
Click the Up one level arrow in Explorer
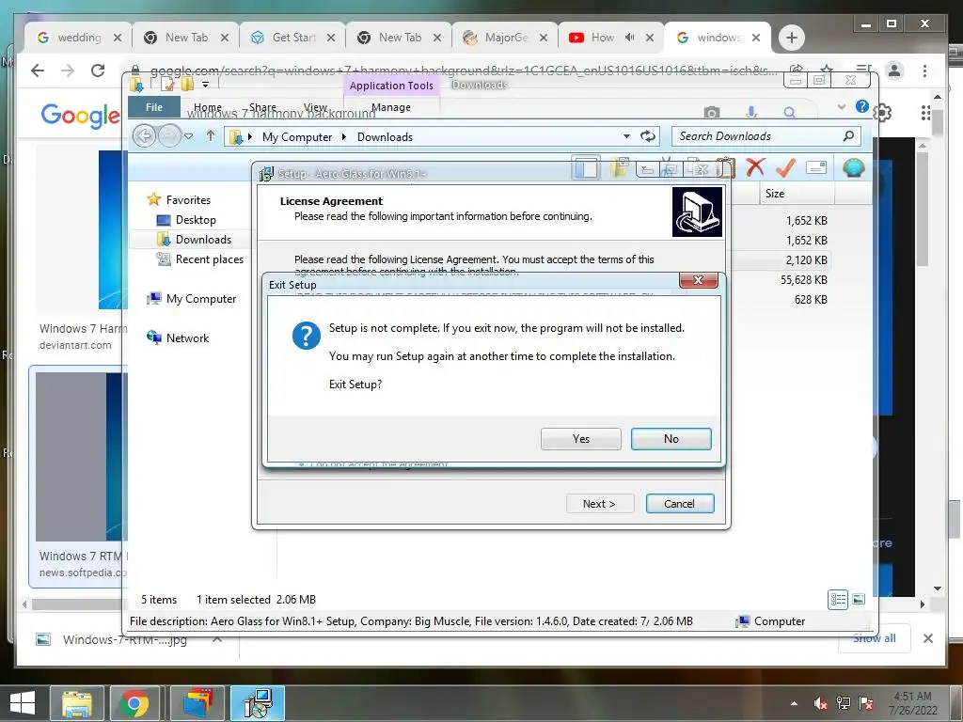coord(211,135)
